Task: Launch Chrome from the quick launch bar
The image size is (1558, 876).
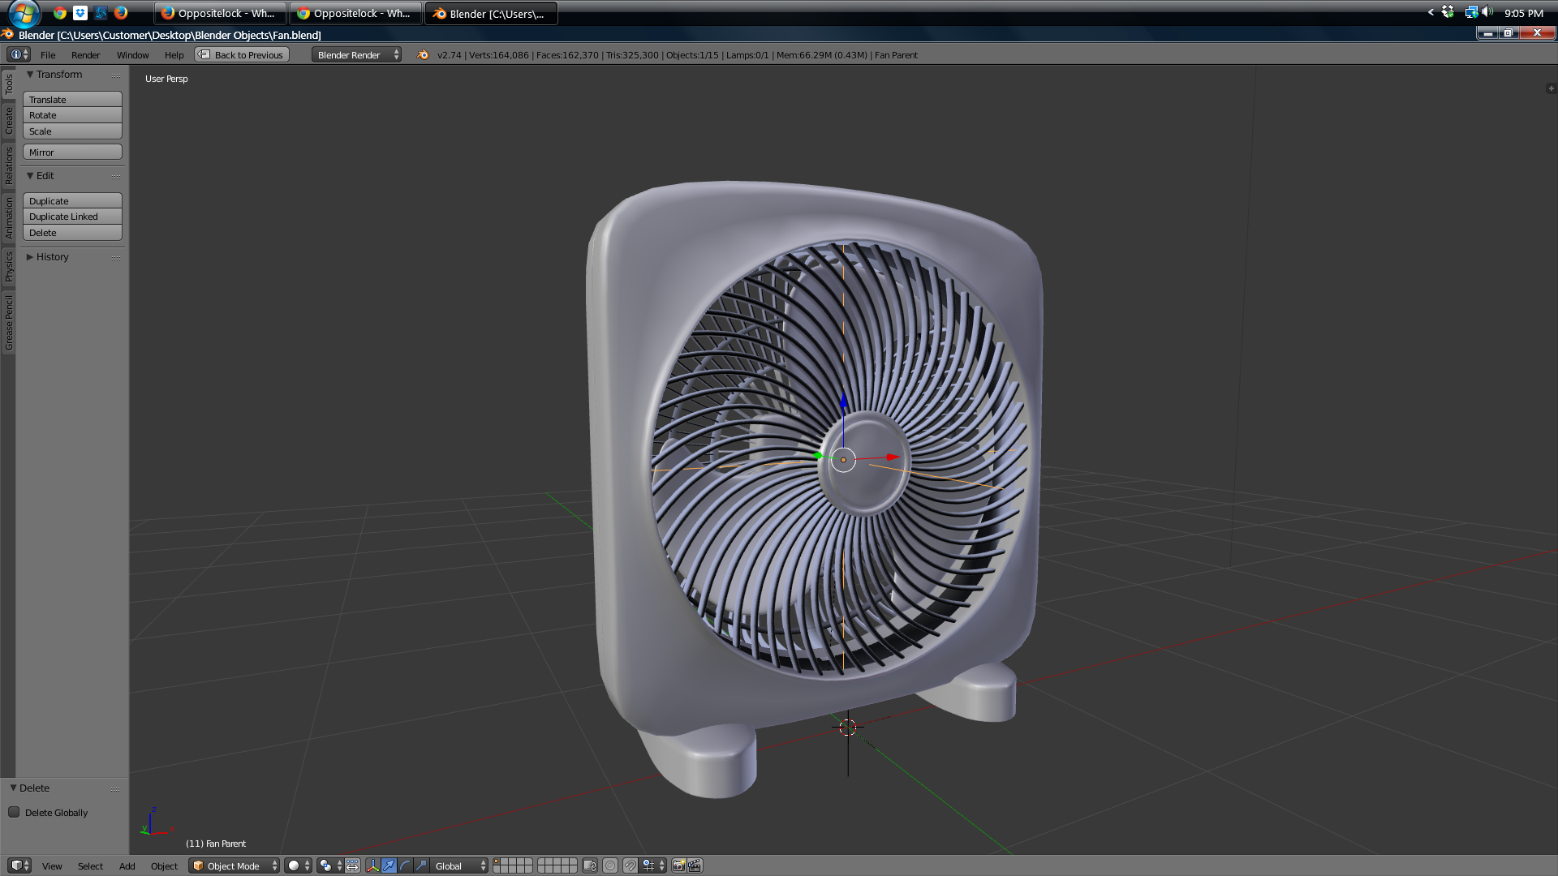Action: [59, 12]
